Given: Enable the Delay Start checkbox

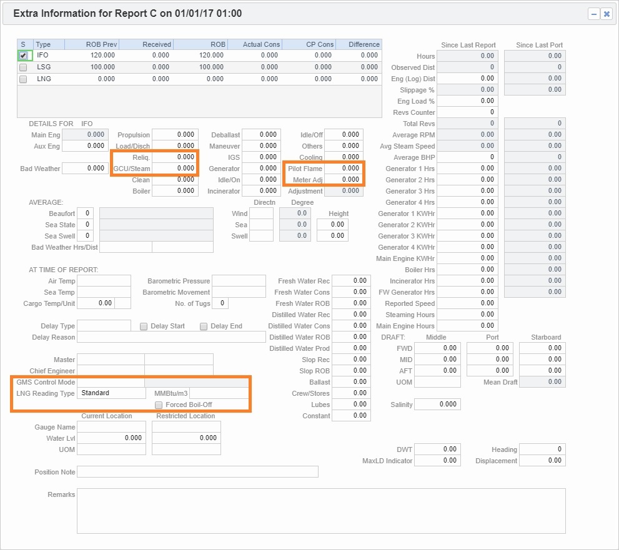Looking at the screenshot, I should point(143,326).
